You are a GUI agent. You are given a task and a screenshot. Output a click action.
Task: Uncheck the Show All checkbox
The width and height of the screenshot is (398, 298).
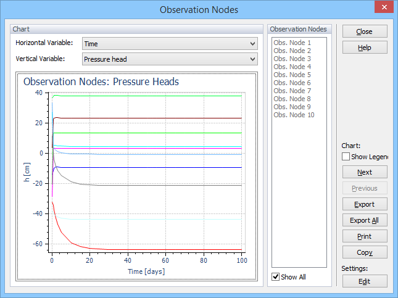tap(275, 276)
